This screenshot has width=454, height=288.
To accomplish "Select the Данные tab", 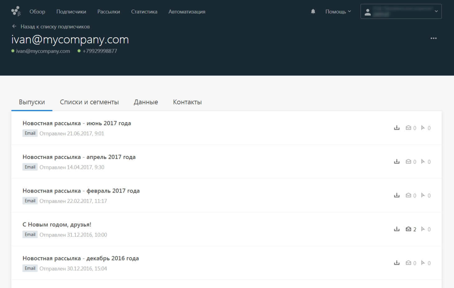I will point(146,102).
